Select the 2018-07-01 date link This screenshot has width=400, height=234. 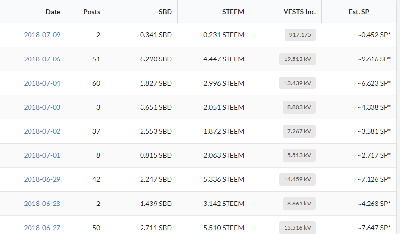tap(42, 155)
